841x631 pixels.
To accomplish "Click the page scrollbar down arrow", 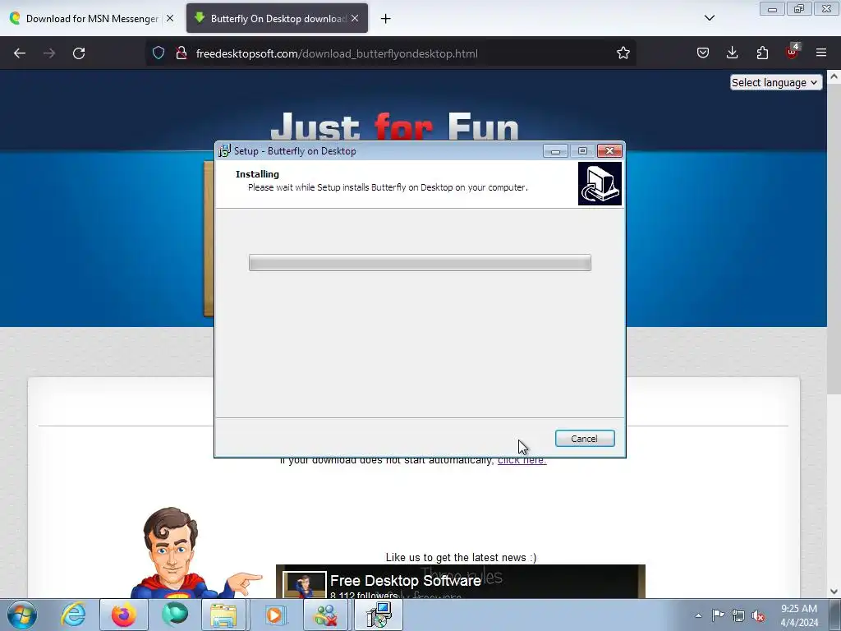I will 834,592.
